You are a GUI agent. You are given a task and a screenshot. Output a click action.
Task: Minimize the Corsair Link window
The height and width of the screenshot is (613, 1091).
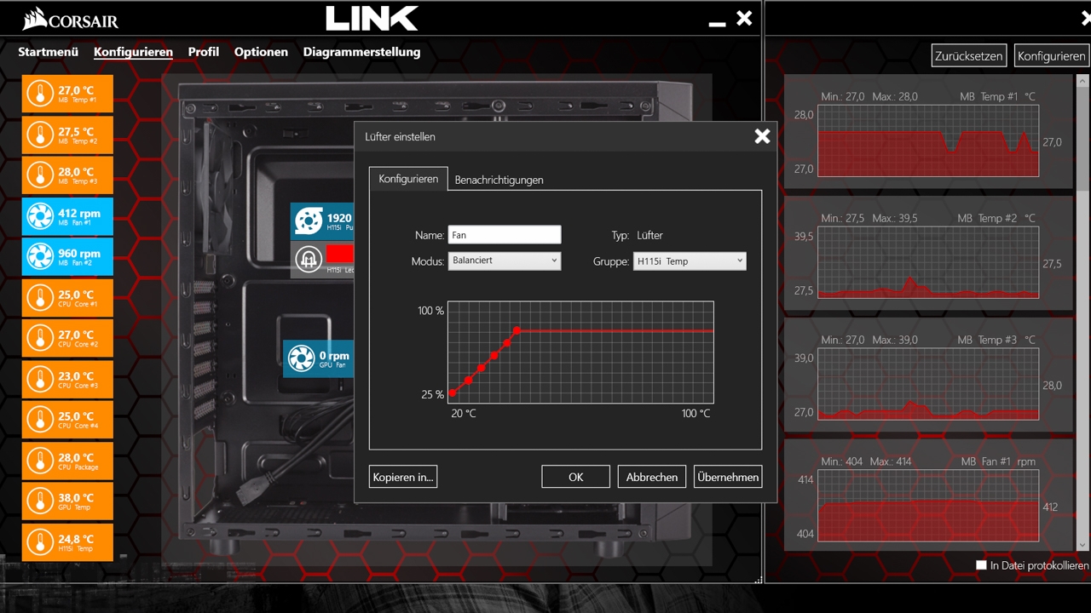[717, 24]
